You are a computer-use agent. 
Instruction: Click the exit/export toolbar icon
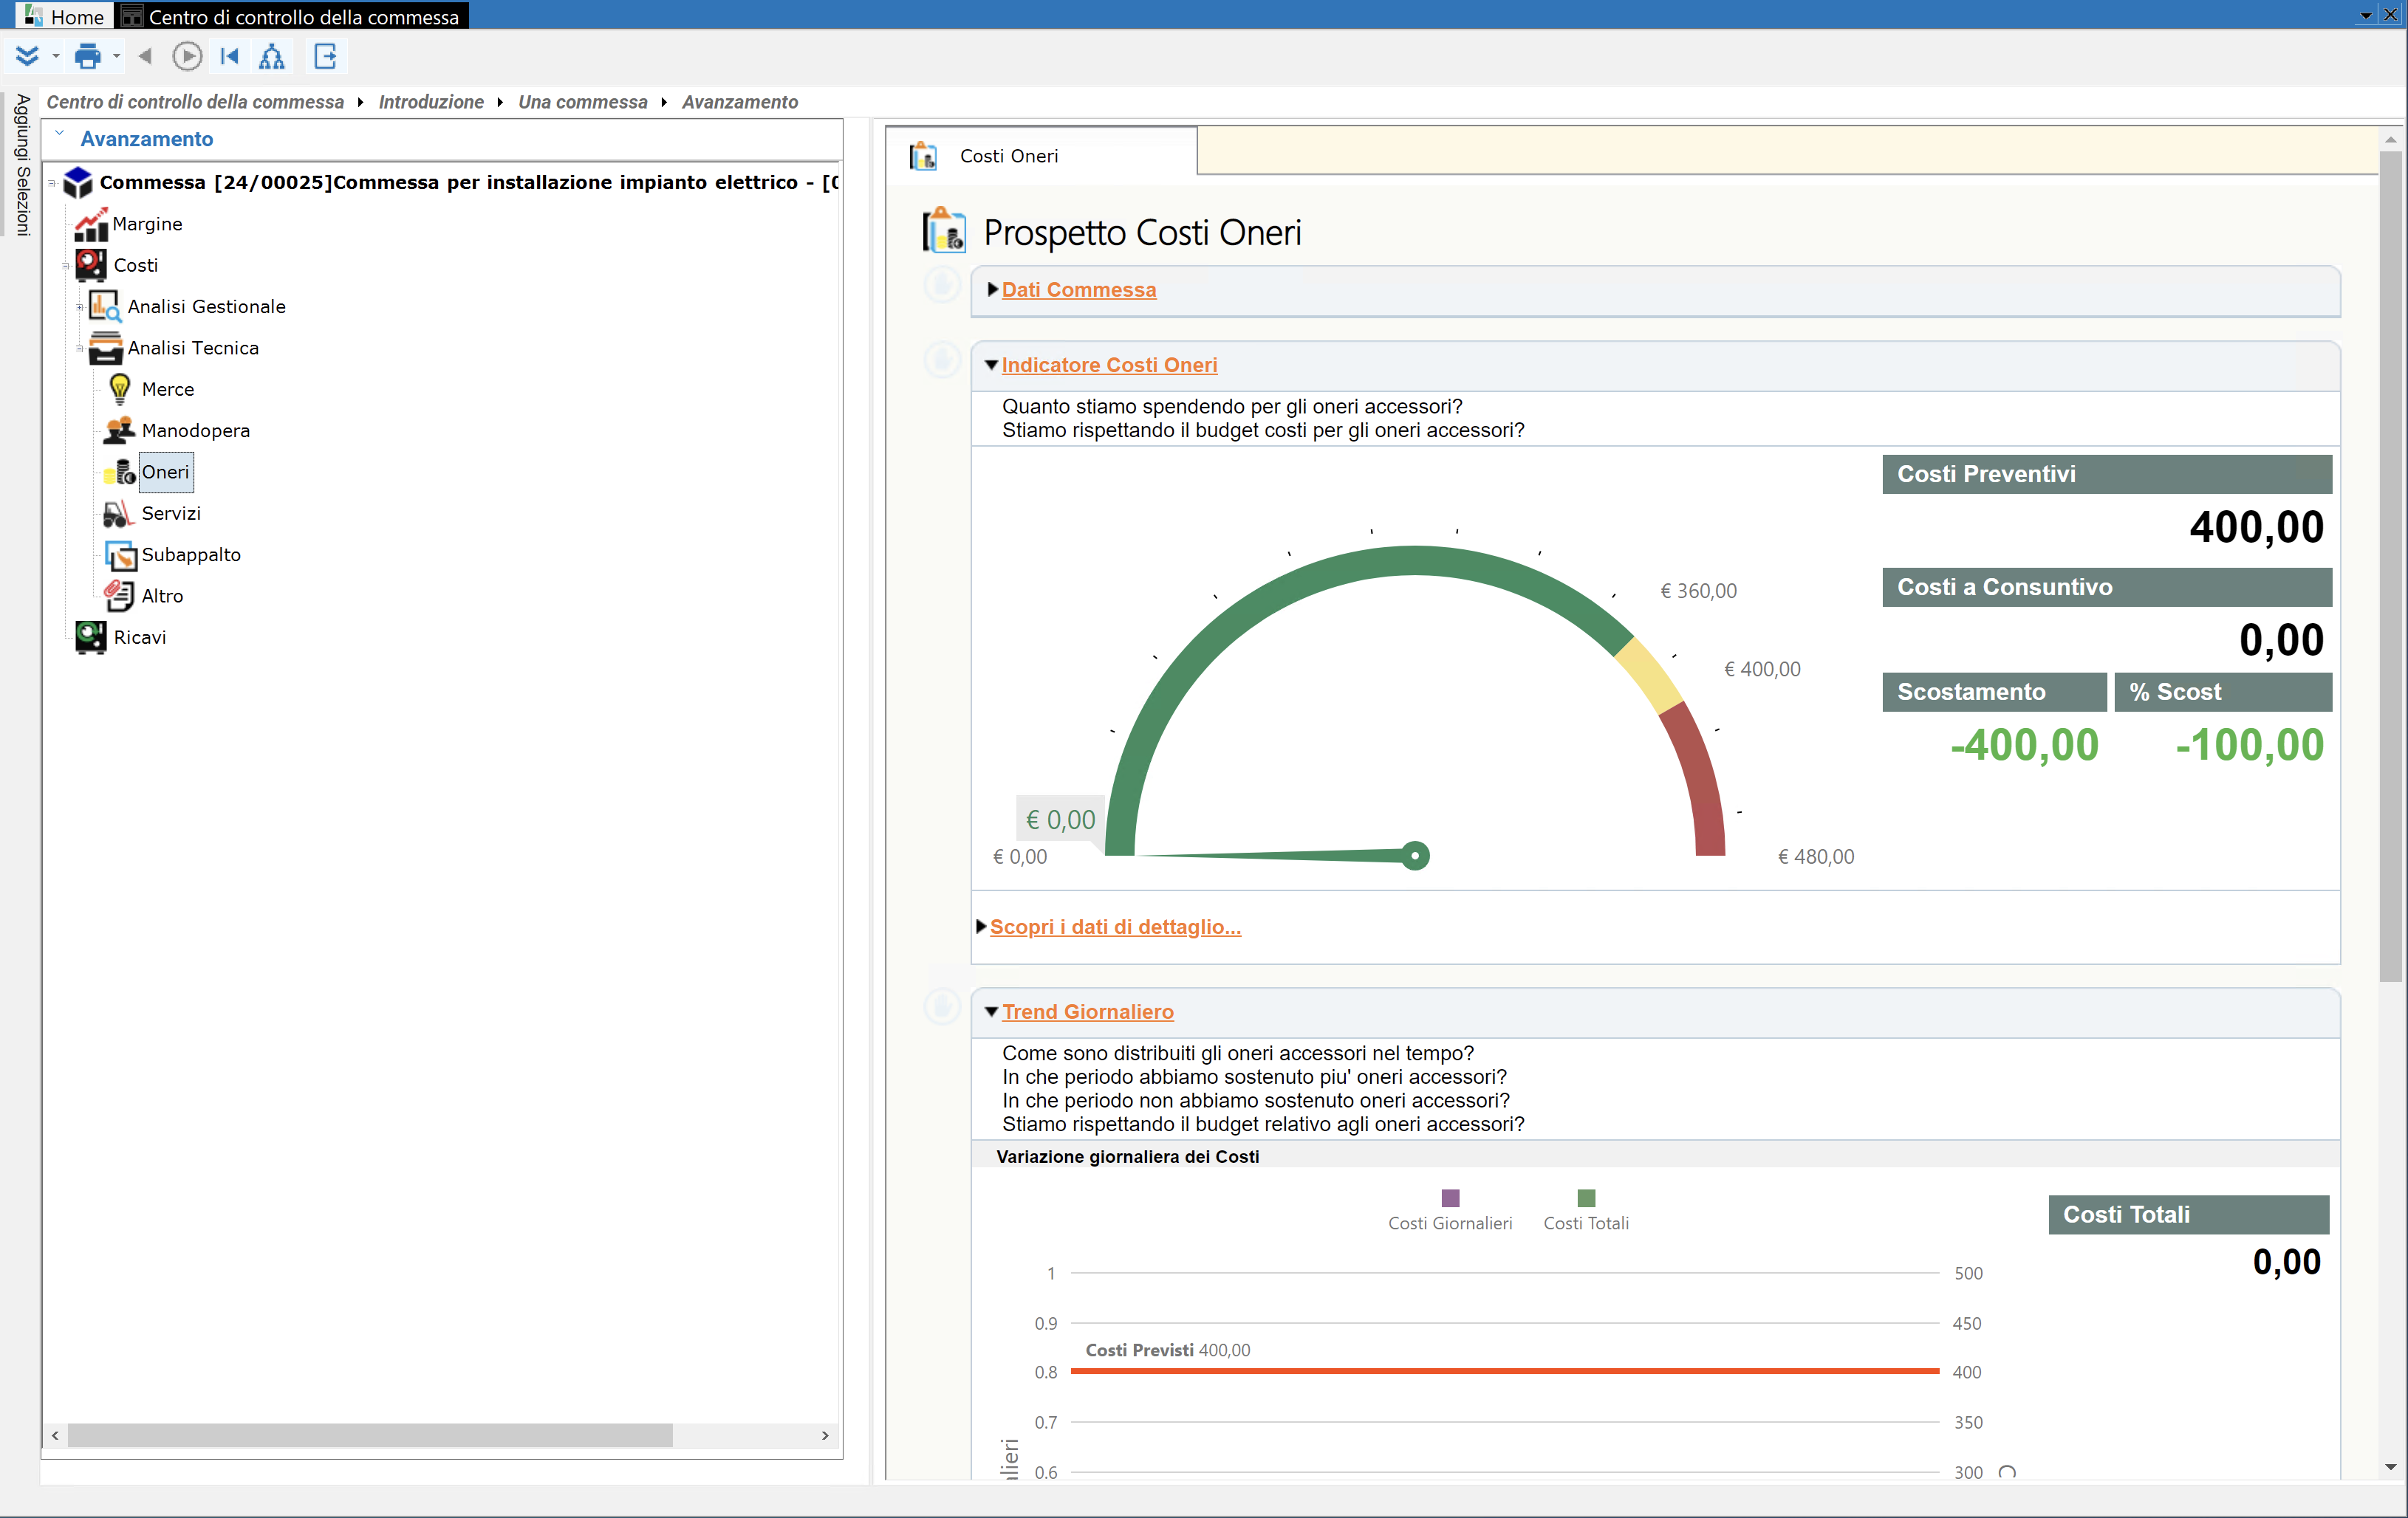click(326, 56)
